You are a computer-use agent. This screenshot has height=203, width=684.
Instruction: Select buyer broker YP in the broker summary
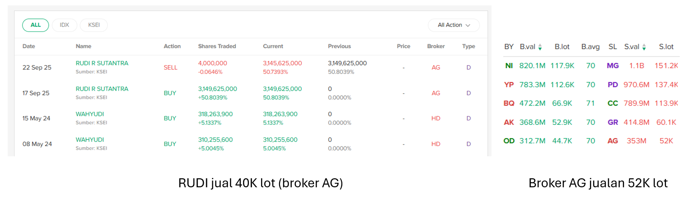(509, 84)
